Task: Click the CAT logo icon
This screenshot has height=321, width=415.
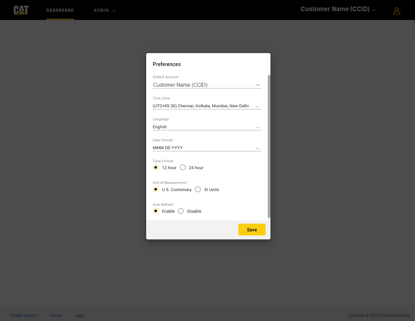Action: 21,10
